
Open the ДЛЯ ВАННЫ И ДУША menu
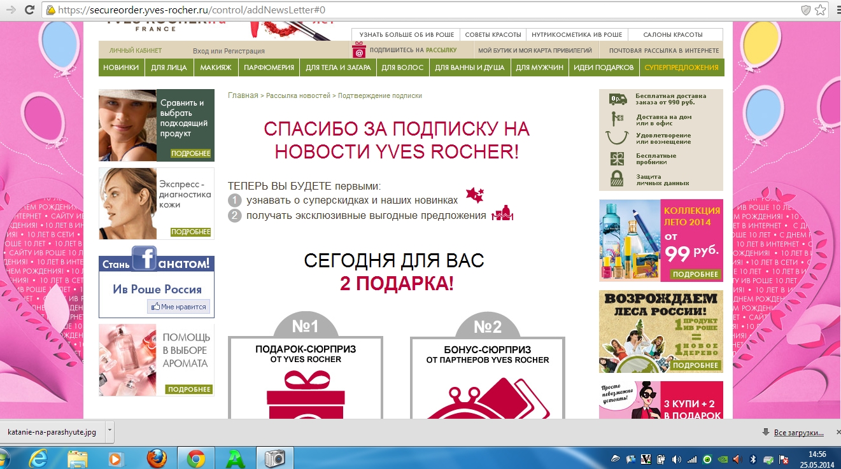pos(470,67)
